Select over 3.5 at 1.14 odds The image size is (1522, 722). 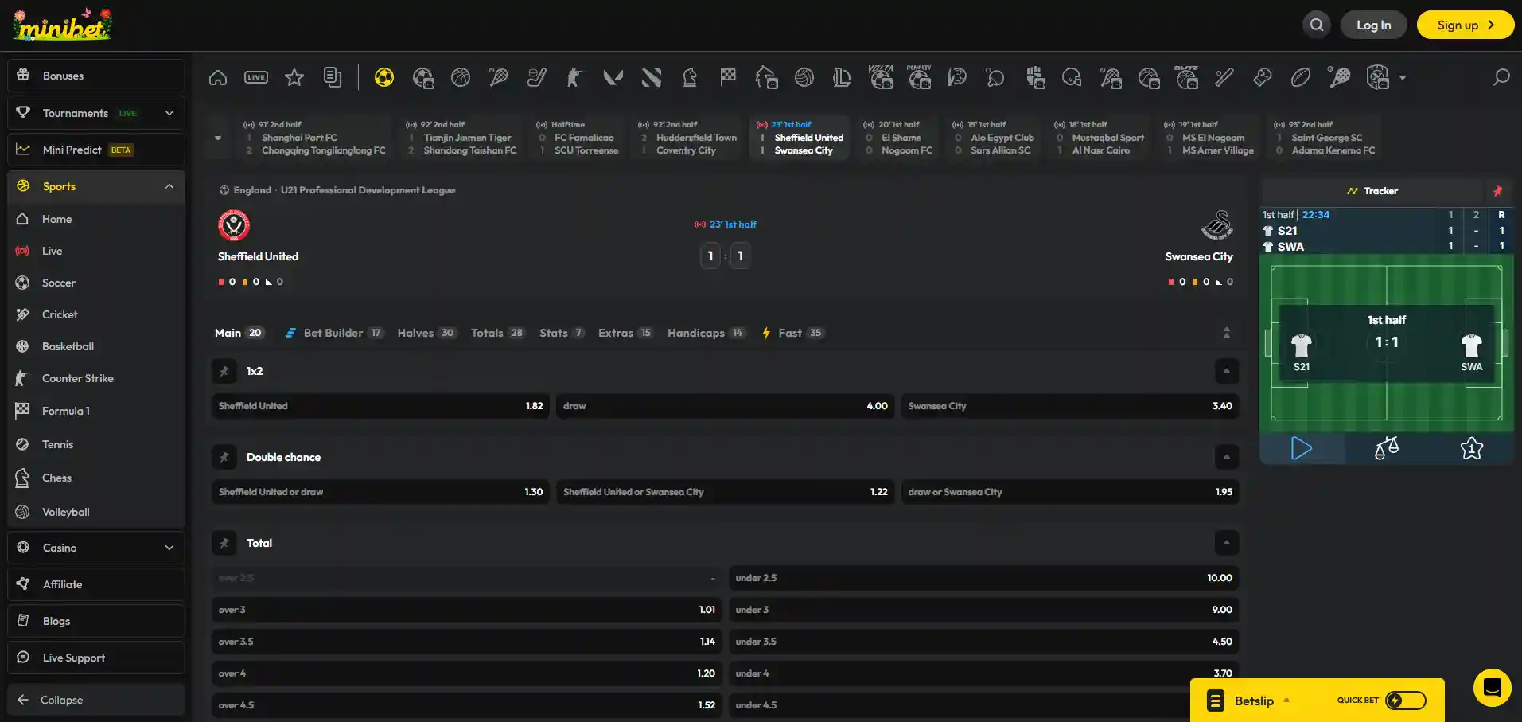pyautogui.click(x=467, y=642)
